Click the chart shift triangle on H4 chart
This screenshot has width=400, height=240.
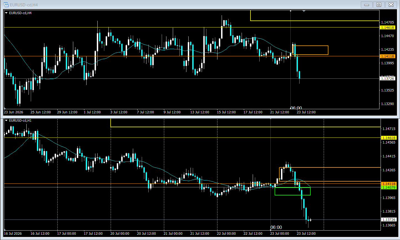coord(304,11)
